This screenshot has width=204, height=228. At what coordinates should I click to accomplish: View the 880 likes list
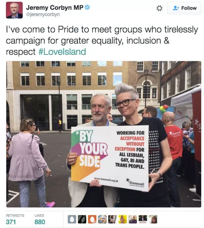39,219
